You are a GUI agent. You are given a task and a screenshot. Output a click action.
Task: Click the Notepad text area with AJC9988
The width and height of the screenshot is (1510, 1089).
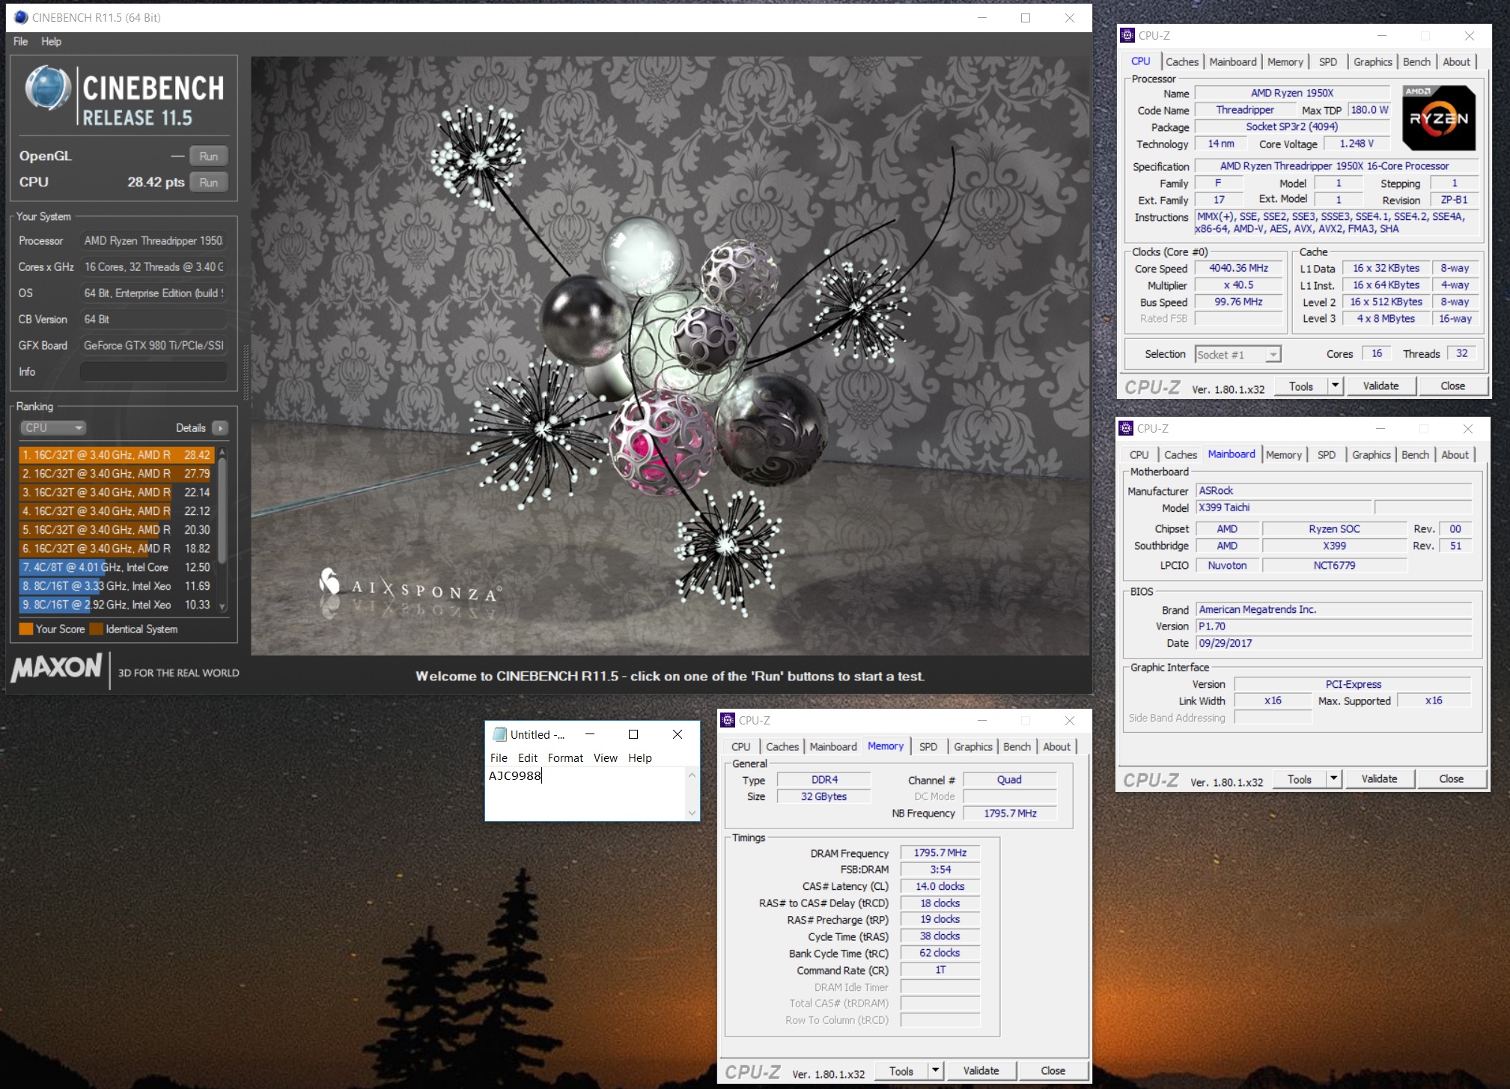coord(586,792)
